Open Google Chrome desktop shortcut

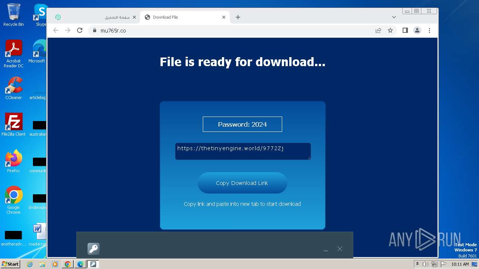13,200
